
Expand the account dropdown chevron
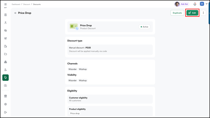click(207, 4)
